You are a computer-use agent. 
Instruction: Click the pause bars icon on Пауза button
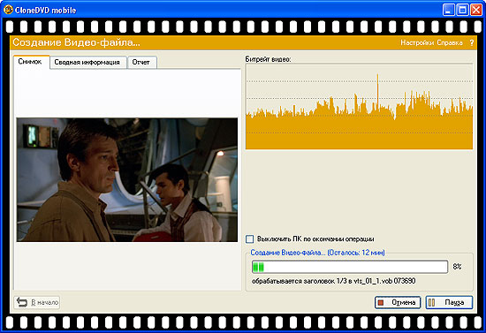431,302
